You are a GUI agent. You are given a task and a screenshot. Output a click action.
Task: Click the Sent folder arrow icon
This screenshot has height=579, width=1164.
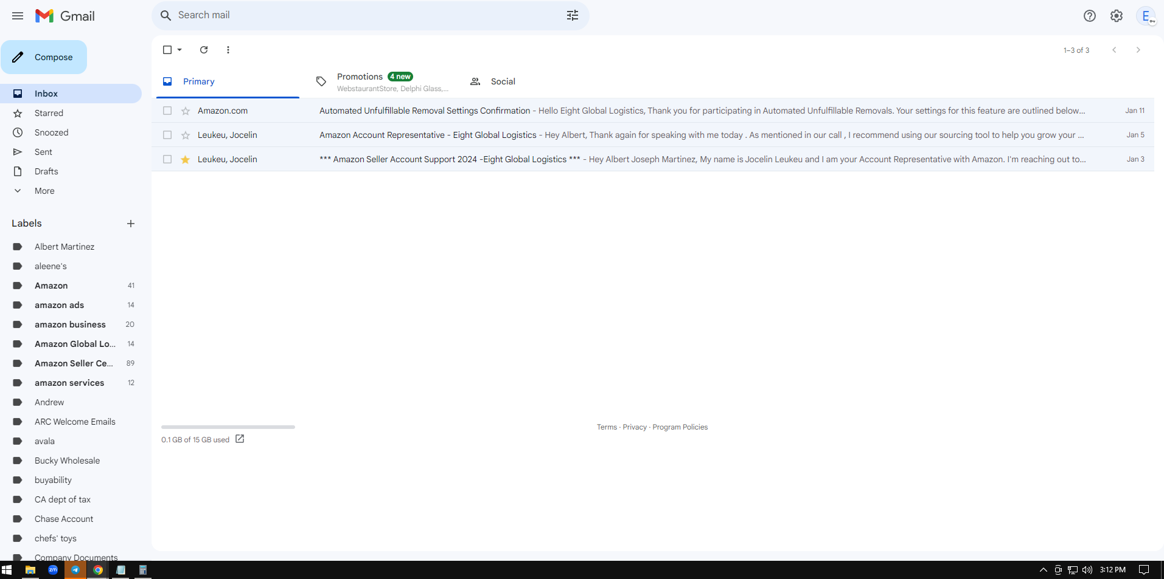[18, 152]
